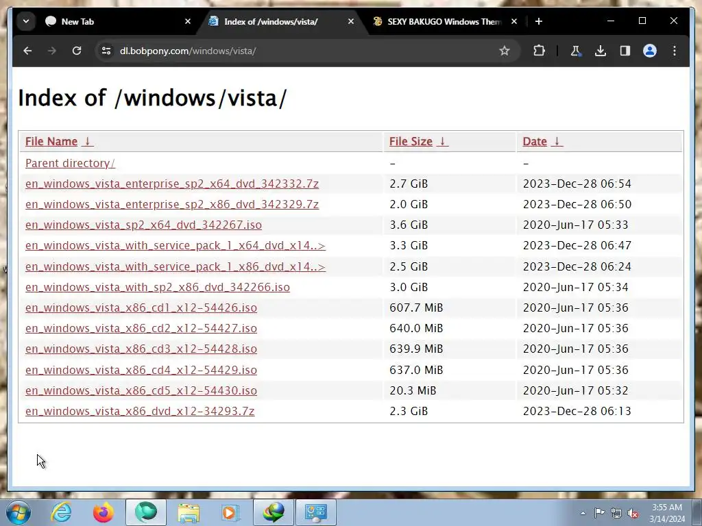Image resolution: width=702 pixels, height=526 pixels.
Task: Close the New Tab tab
Action: 188,21
